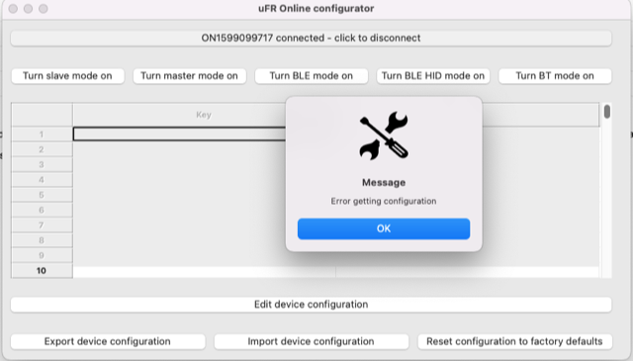Disconnect the ON1599099717 device
This screenshot has height=361, width=633.
[311, 38]
